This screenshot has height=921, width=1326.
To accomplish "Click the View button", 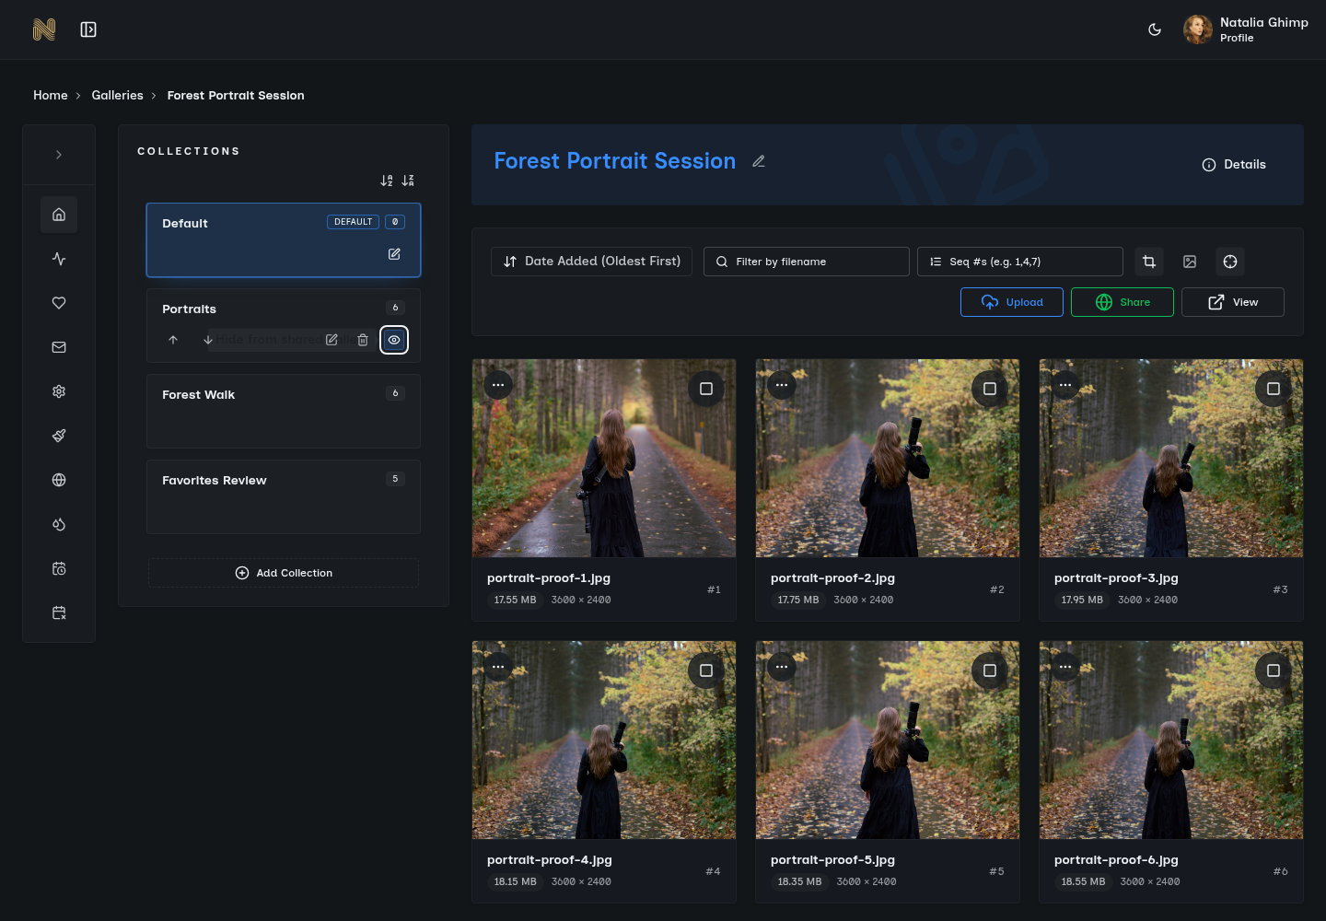I will coord(1233,302).
